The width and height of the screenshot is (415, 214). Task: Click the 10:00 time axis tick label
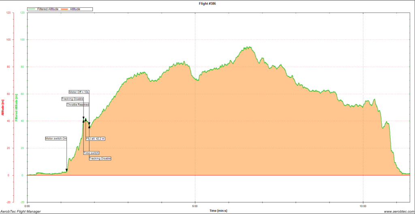tap(363, 205)
